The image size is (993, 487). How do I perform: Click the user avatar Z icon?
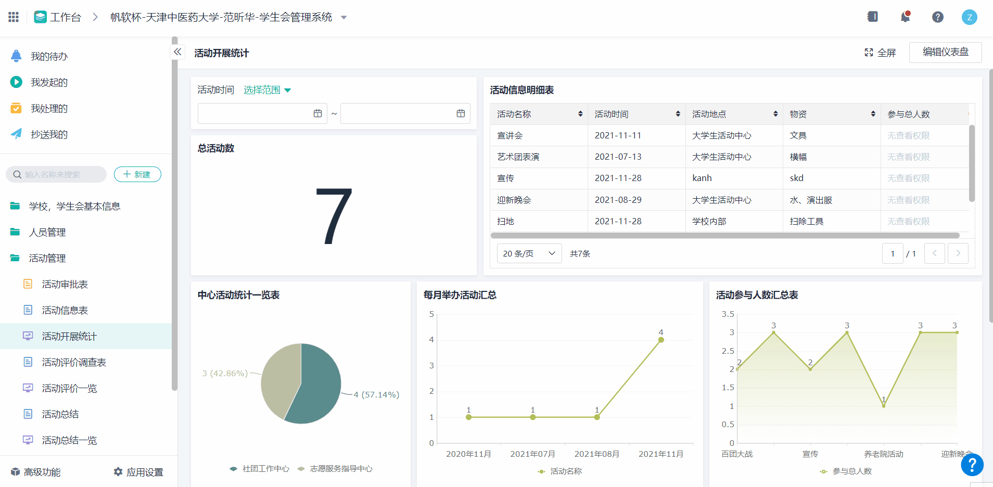(969, 17)
